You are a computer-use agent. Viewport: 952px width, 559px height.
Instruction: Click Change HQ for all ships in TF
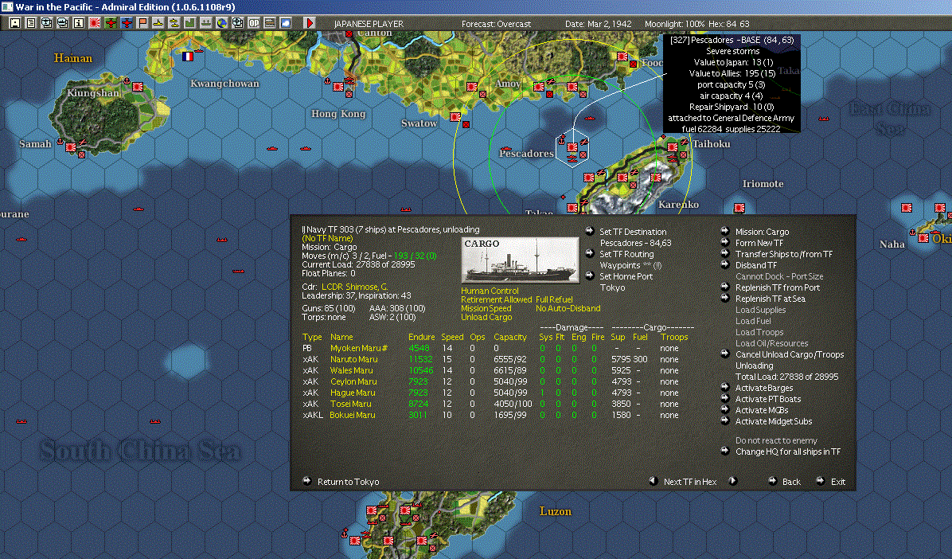click(788, 451)
